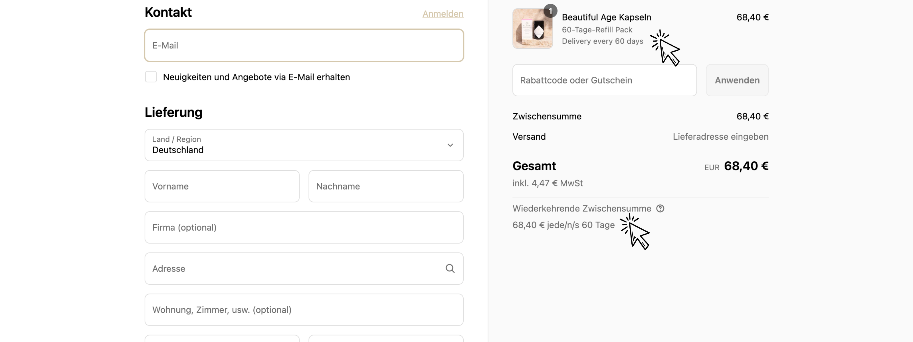
Task: Click into the Nachname field
Action: click(386, 186)
